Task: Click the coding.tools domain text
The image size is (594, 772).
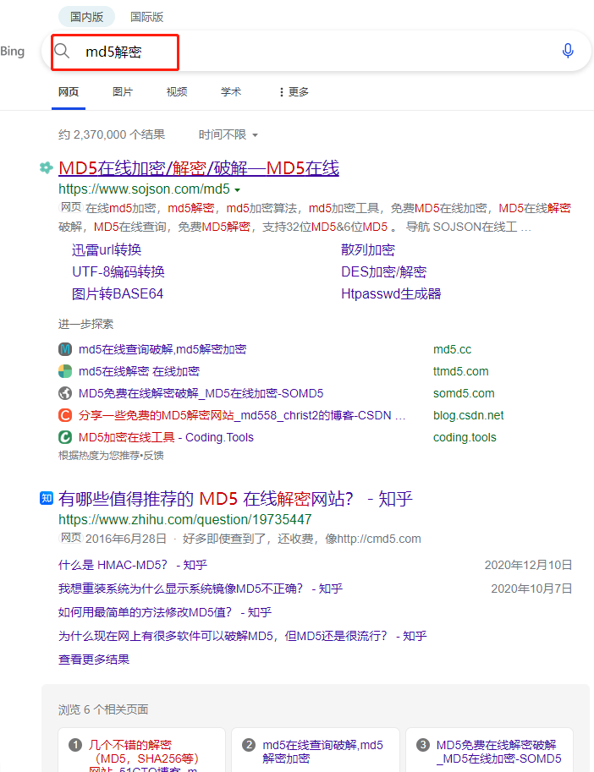Action: coord(465,437)
